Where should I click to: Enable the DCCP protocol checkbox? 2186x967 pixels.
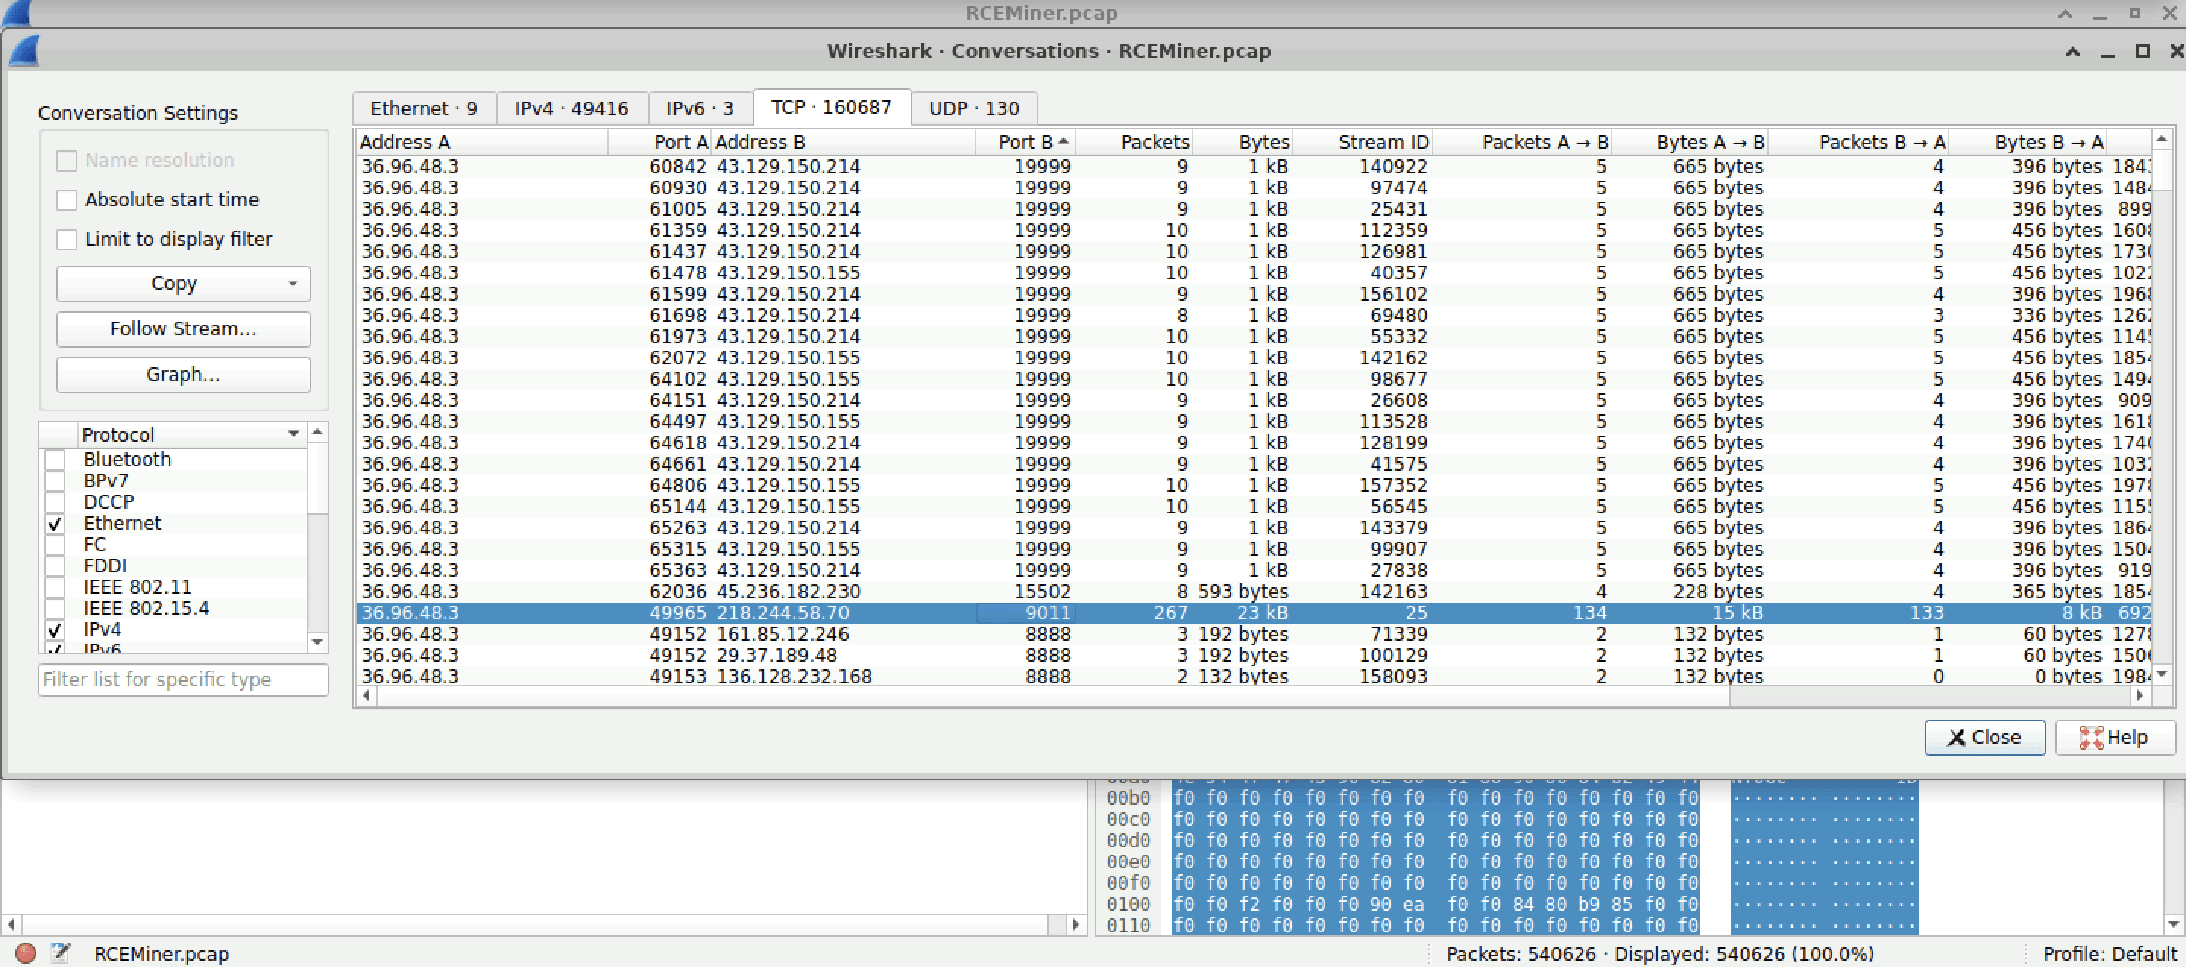pos(55,502)
